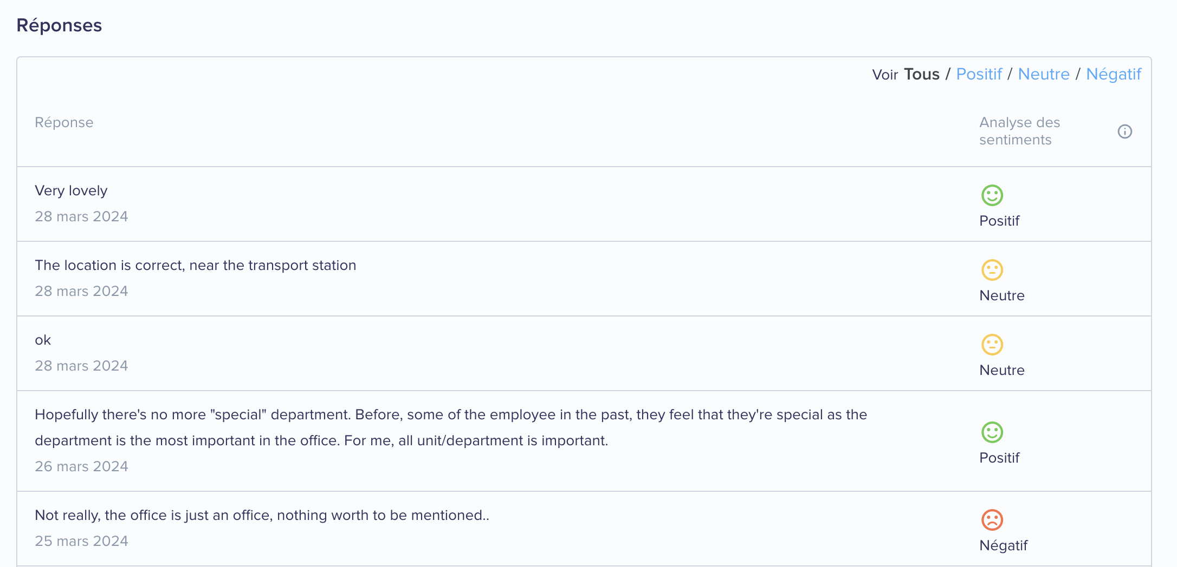Screen dimensions: 1177x567
Task: Filter responses by Neutre
Action: [x=1044, y=74]
